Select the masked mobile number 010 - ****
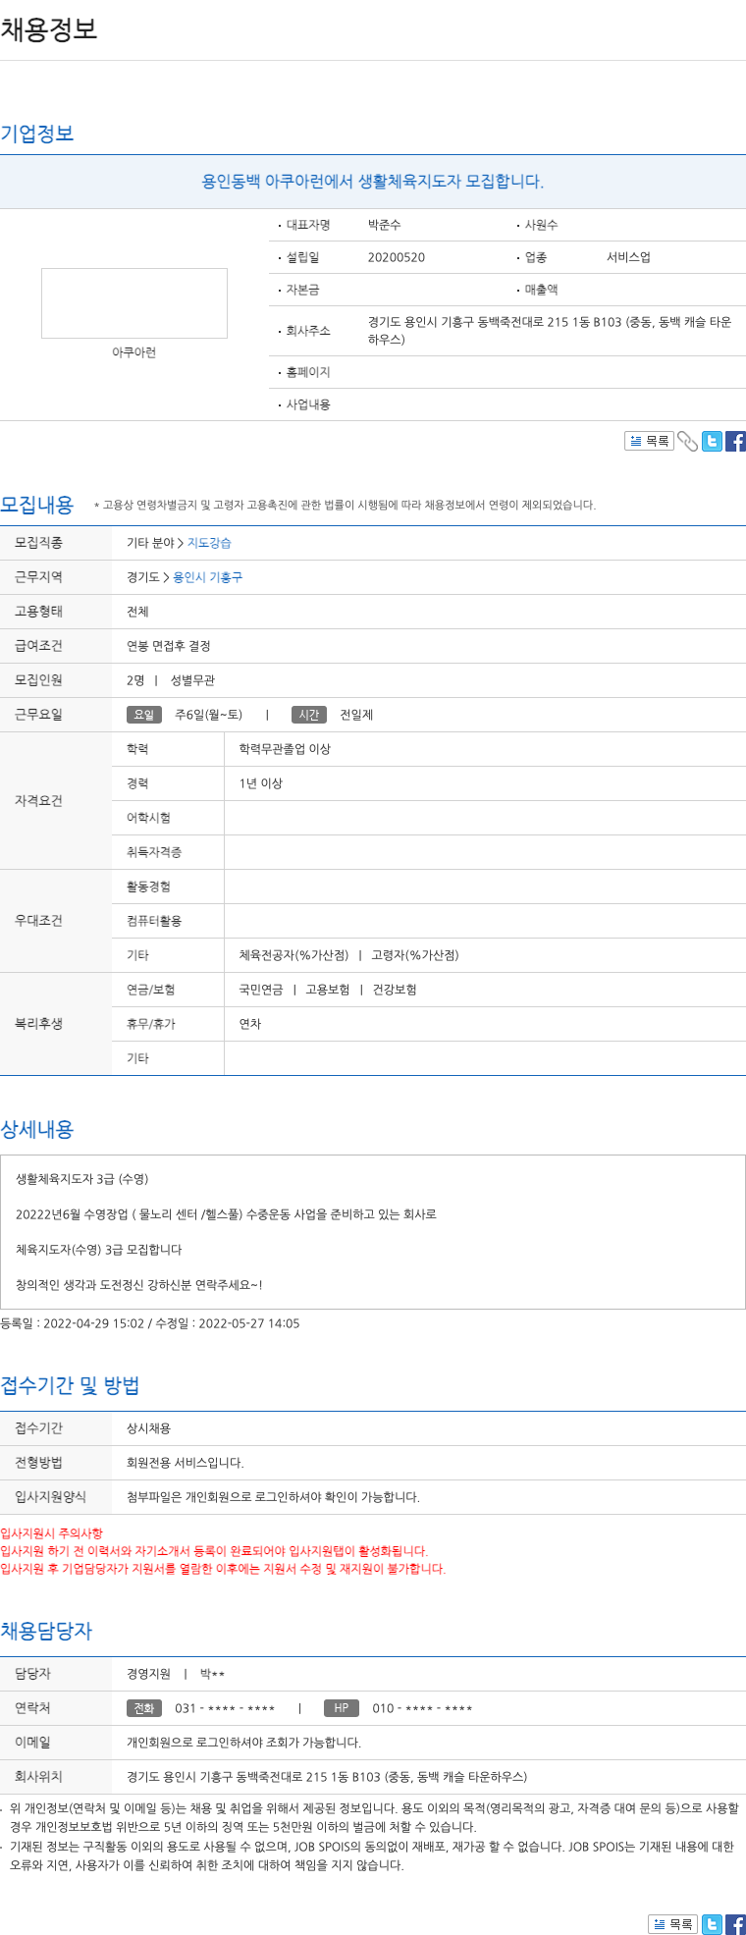Viewport: 746px width, 1935px height. click(422, 1708)
